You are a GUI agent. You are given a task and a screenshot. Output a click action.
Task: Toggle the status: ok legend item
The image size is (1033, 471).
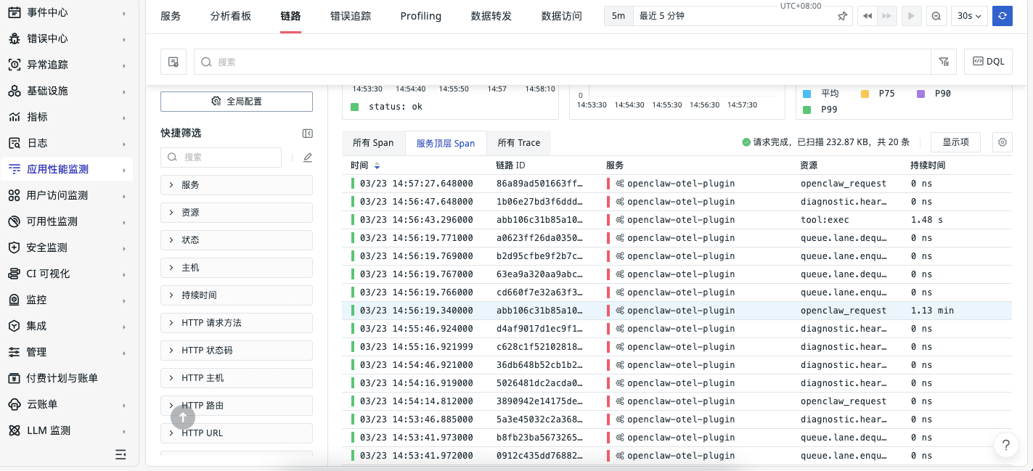[388, 107]
